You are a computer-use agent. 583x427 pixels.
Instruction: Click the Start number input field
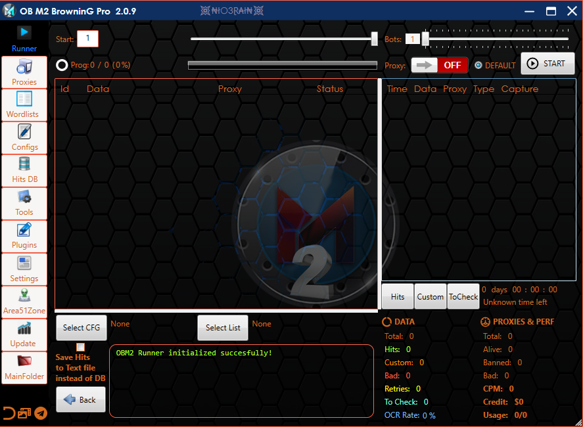(x=88, y=39)
